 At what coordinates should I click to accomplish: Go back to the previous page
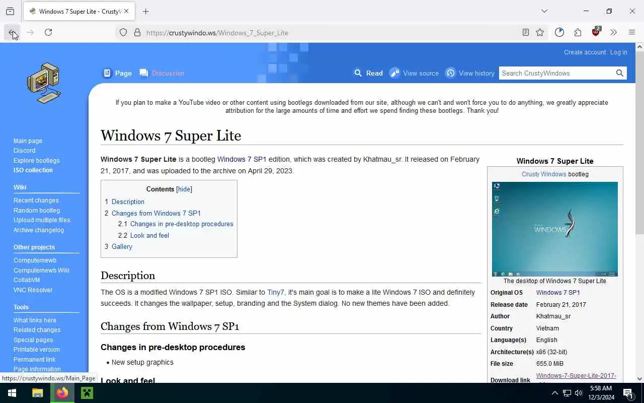pos(12,32)
